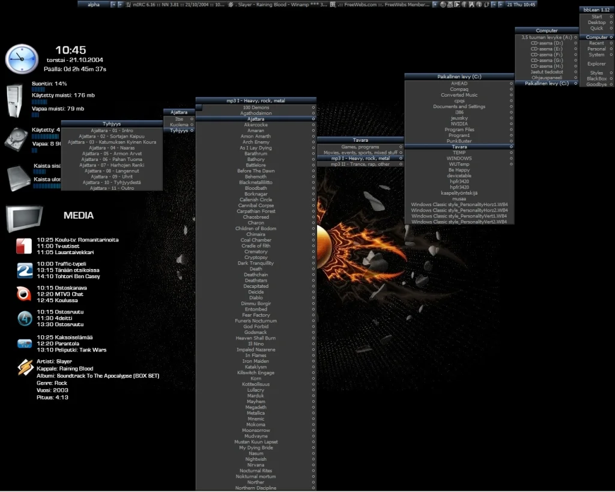615x492 pixels.
Task: Click the hard drive icon
Action: (x=16, y=139)
